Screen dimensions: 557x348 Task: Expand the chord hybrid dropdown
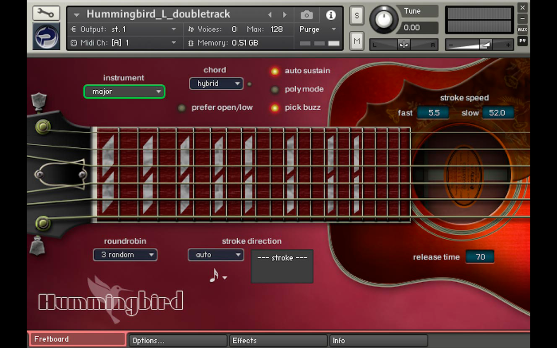216,83
